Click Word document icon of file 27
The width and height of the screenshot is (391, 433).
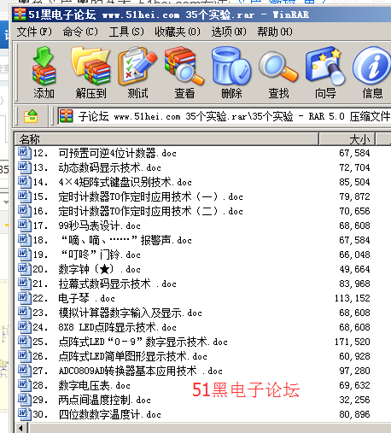(x=25, y=371)
